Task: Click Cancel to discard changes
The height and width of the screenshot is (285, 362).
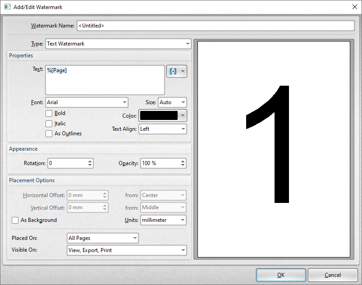Action: (332, 275)
